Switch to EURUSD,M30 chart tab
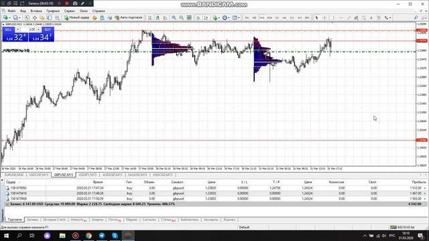 [x=14, y=175]
